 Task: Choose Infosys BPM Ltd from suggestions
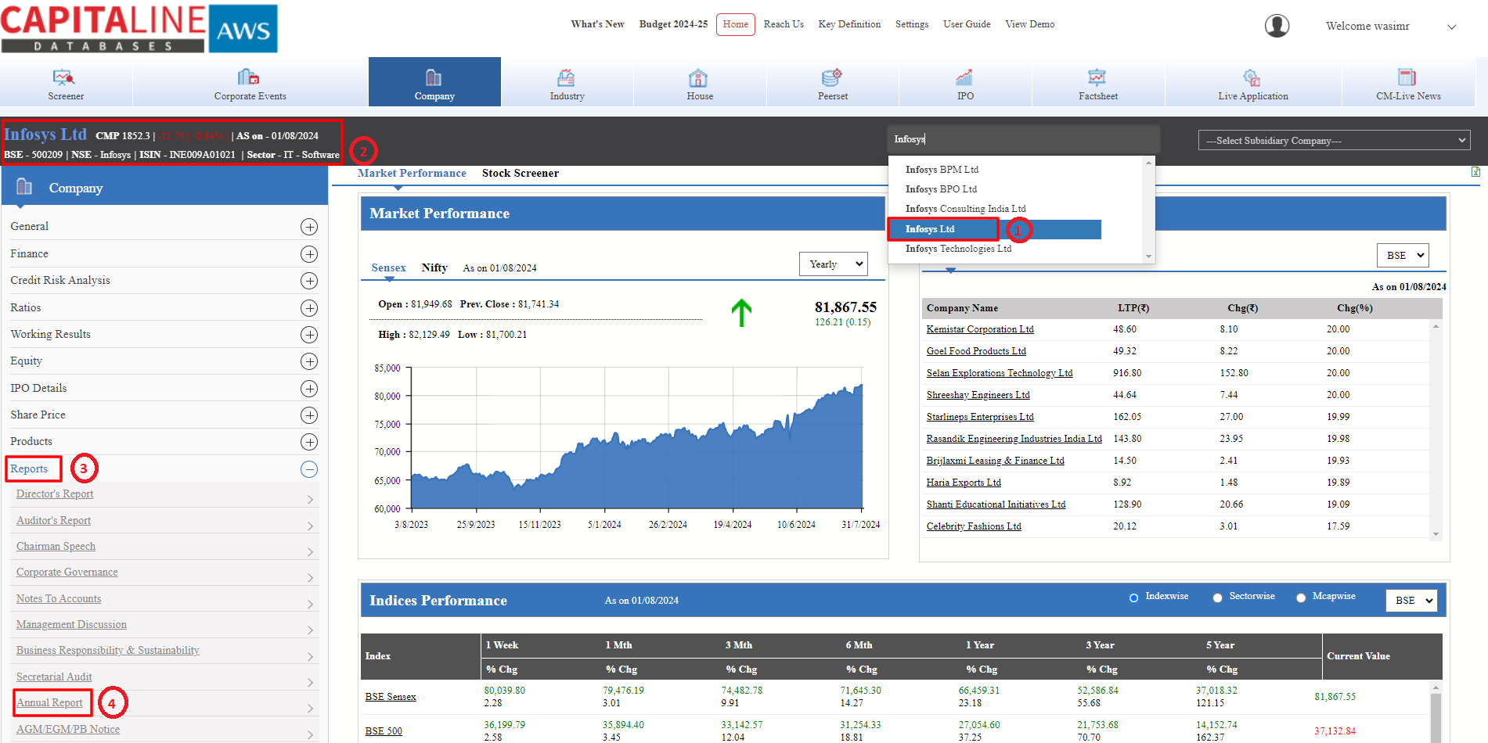[942, 170]
